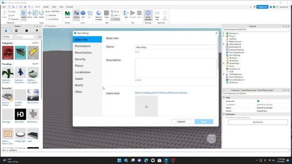The image size is (292, 164).
Task: Click the Copy button in Clipboard
Action: (12, 11)
